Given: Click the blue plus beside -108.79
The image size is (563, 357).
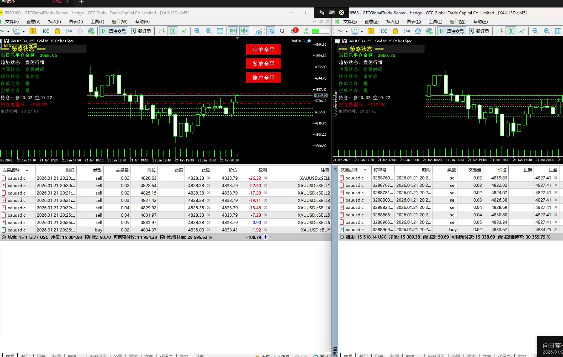Looking at the screenshot, I should [266, 237].
